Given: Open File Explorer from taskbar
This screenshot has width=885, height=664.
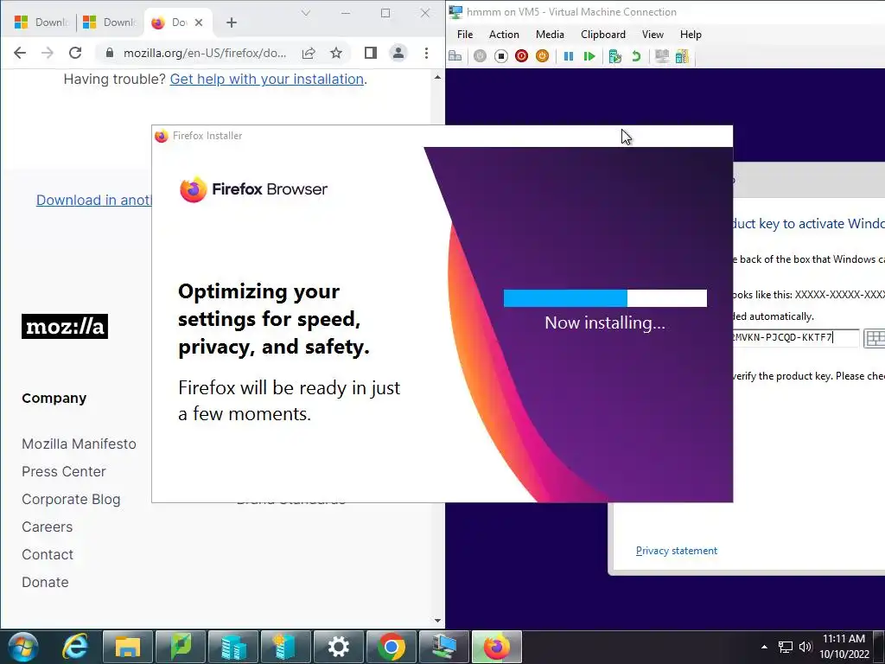Looking at the screenshot, I should pyautogui.click(x=128, y=647).
